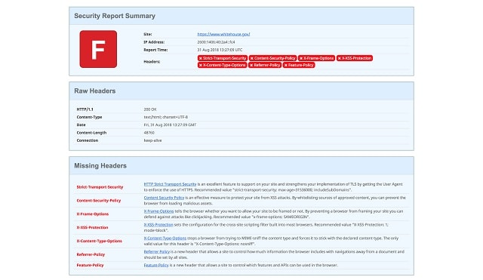
Task: Click the Referrer-Policy red header tag
Action: coord(265,65)
